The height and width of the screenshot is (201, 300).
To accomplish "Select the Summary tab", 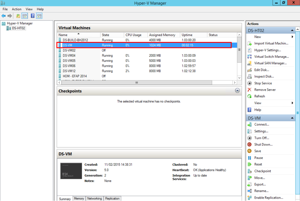I will pyautogui.click(x=65, y=199).
